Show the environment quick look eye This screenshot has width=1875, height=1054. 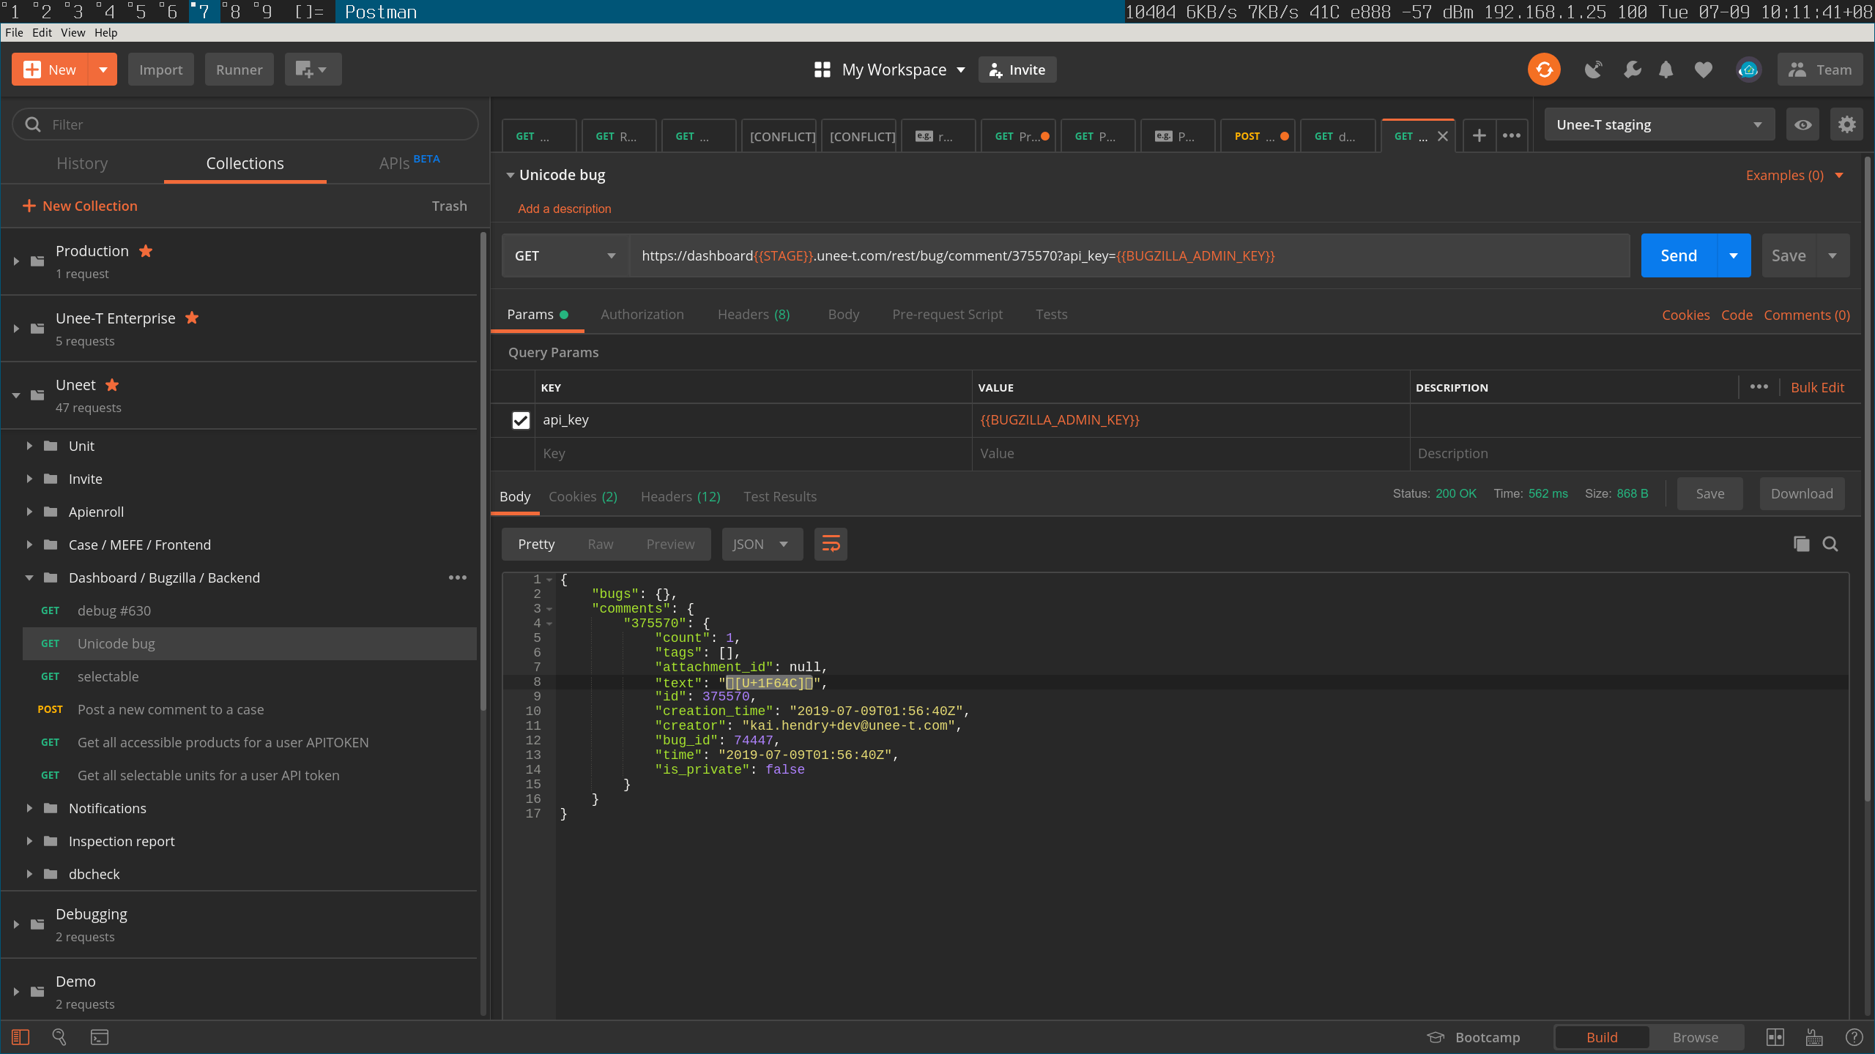click(1802, 124)
